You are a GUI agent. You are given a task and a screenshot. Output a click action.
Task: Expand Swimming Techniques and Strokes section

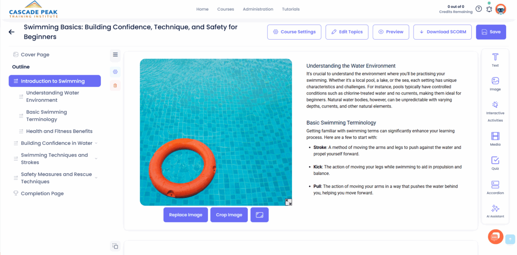(x=96, y=159)
